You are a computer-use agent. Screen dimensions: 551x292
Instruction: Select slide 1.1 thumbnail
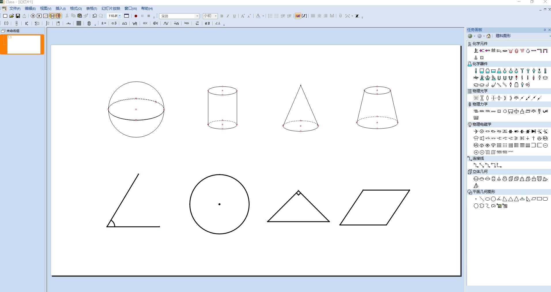pyautogui.click(x=24, y=44)
